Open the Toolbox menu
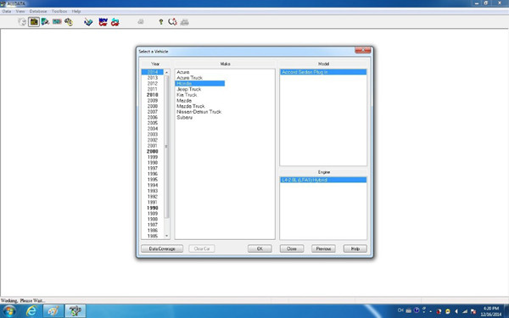Image resolution: width=509 pixels, height=318 pixels. point(59,11)
